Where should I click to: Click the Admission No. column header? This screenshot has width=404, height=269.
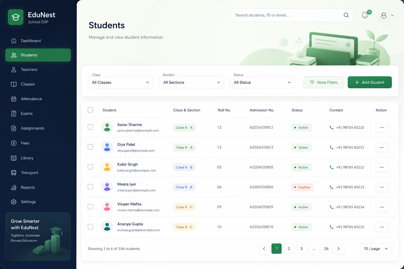[262, 110]
